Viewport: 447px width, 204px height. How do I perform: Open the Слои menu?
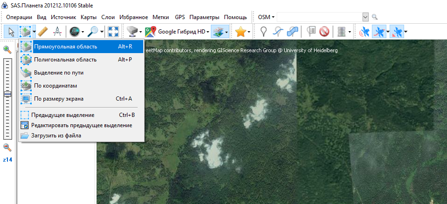click(x=108, y=17)
